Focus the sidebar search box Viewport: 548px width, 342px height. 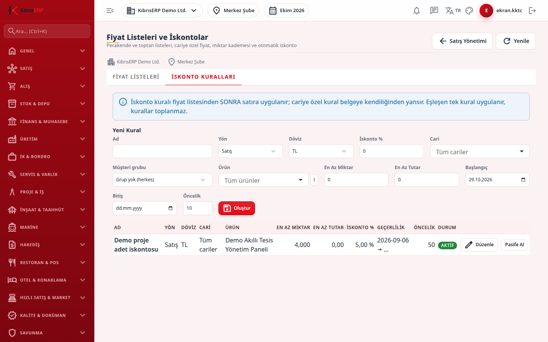(47, 31)
